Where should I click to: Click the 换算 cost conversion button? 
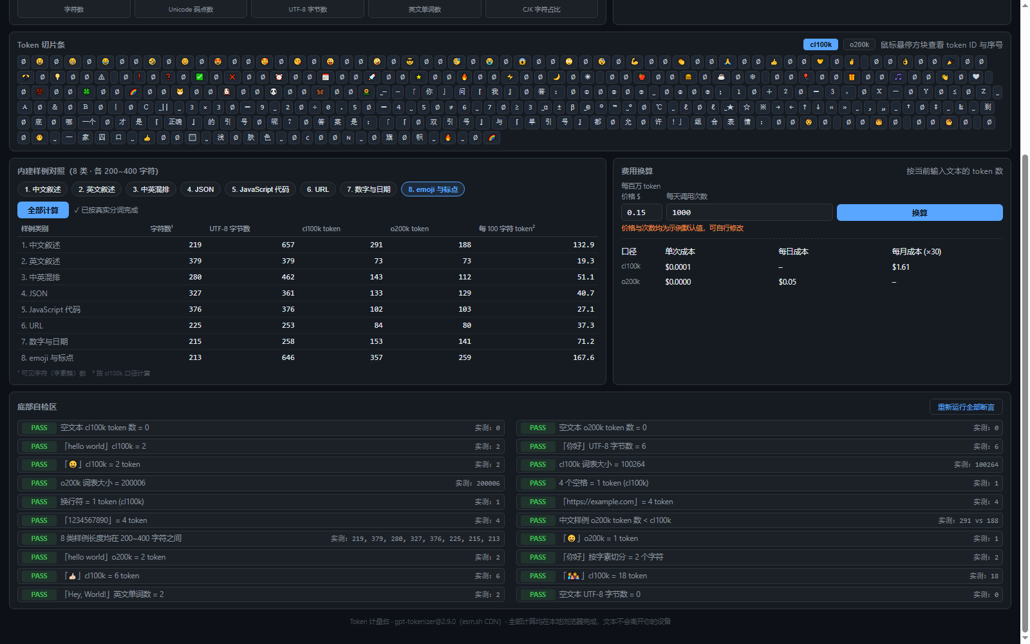click(919, 213)
